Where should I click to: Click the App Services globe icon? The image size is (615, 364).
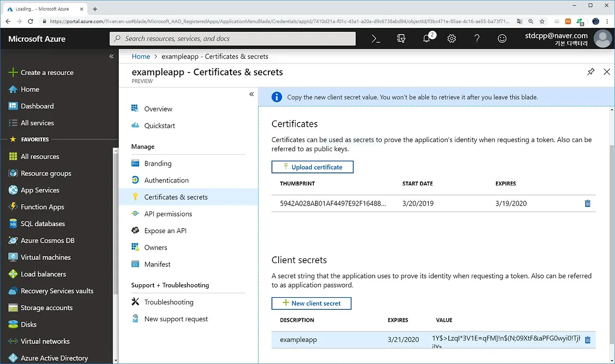pyautogui.click(x=13, y=190)
